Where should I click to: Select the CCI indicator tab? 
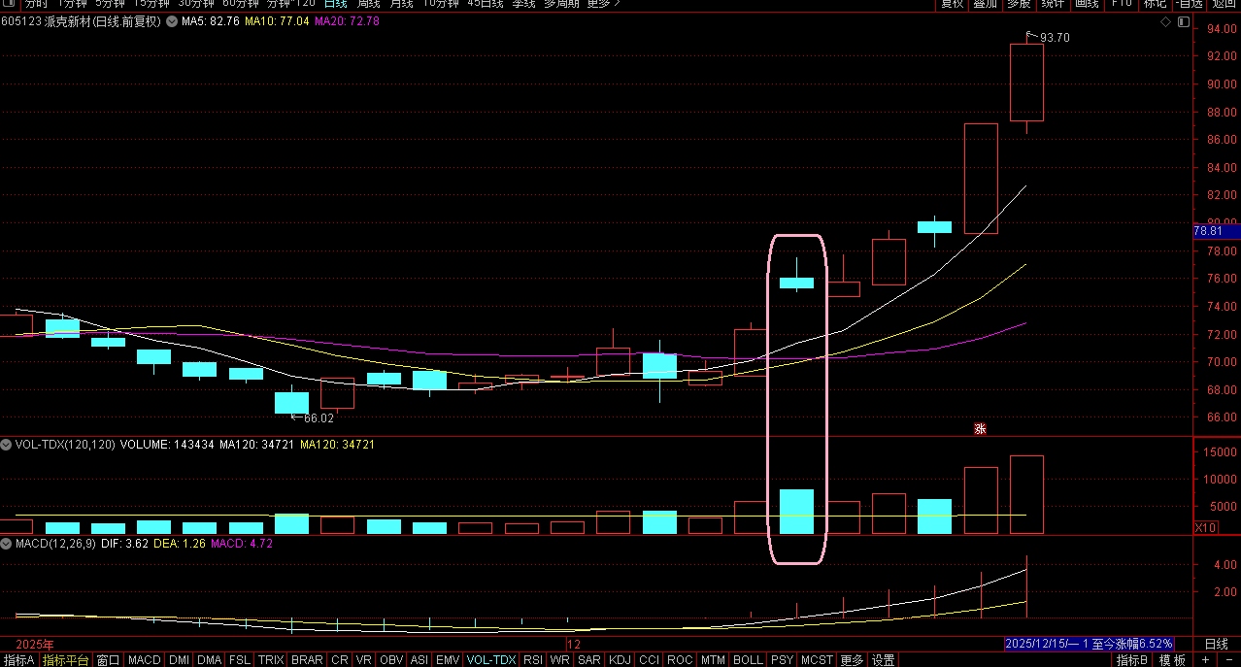[650, 660]
